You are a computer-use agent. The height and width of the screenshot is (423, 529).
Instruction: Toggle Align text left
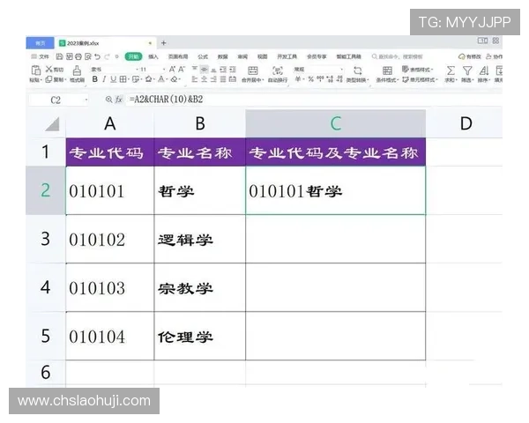point(195,79)
